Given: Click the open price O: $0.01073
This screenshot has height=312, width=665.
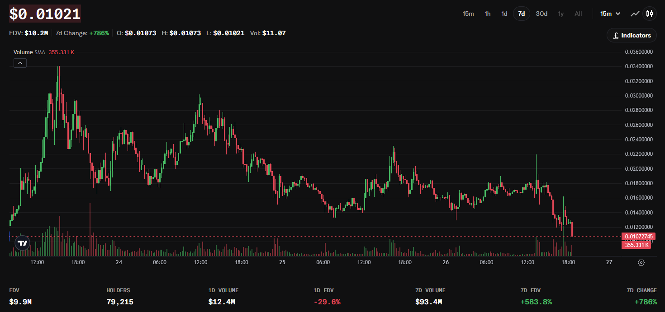Looking at the screenshot, I should pos(136,33).
